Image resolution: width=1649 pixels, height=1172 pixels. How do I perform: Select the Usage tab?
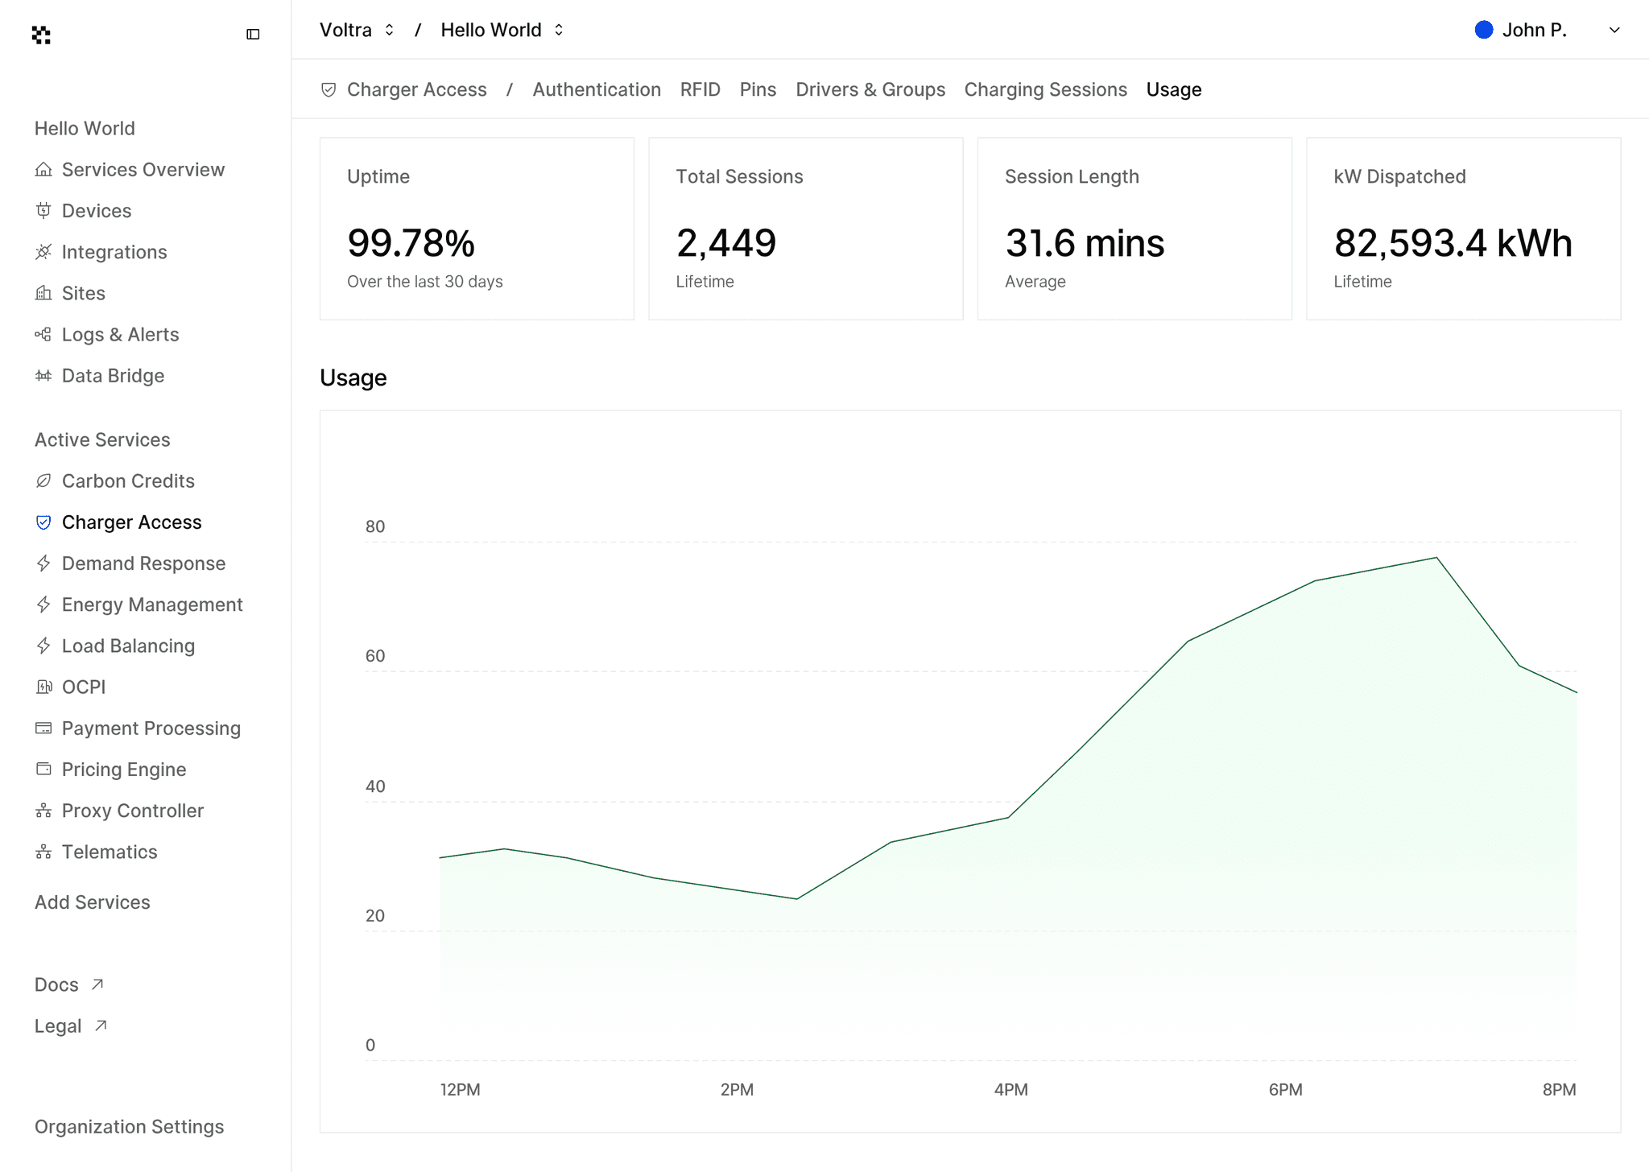1174,89
